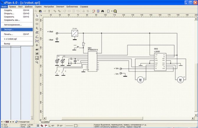198x128 pixels.
Task: Select the junction node tool
Action: tap(37, 45)
